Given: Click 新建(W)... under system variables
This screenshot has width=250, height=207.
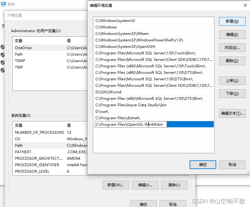Looking at the screenshot, I should pos(116,185).
